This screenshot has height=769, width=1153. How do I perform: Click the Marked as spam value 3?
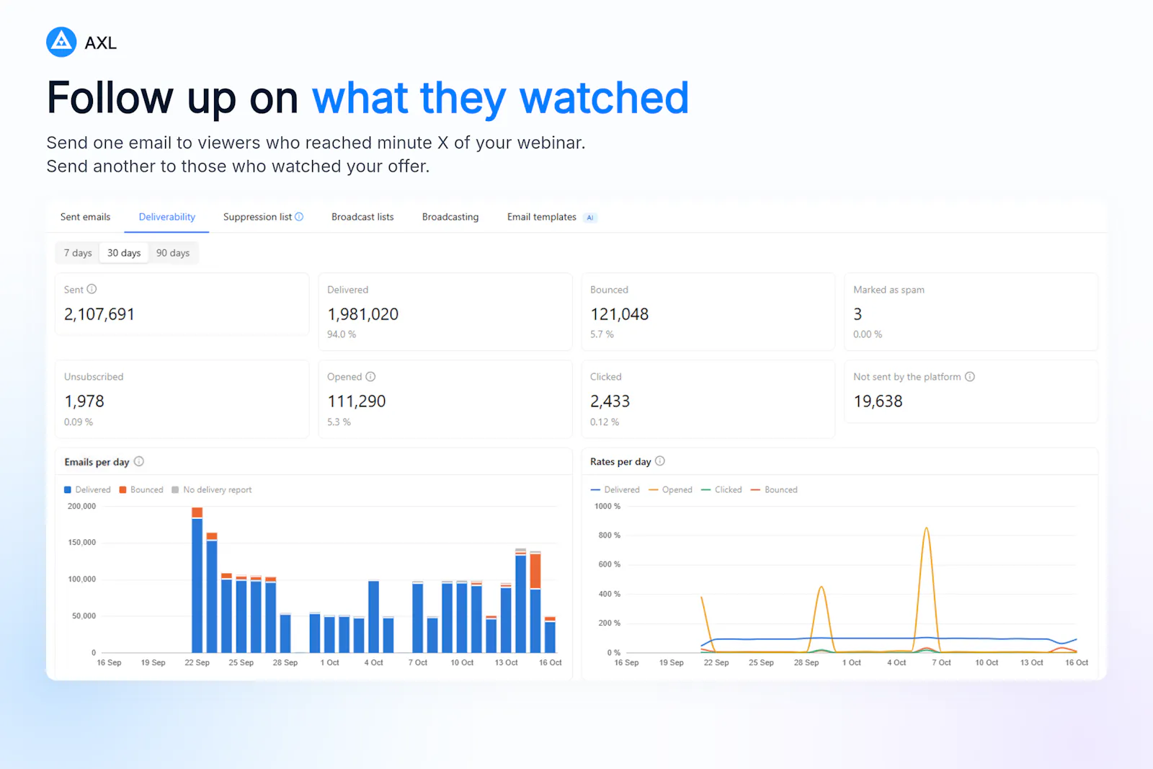858,314
